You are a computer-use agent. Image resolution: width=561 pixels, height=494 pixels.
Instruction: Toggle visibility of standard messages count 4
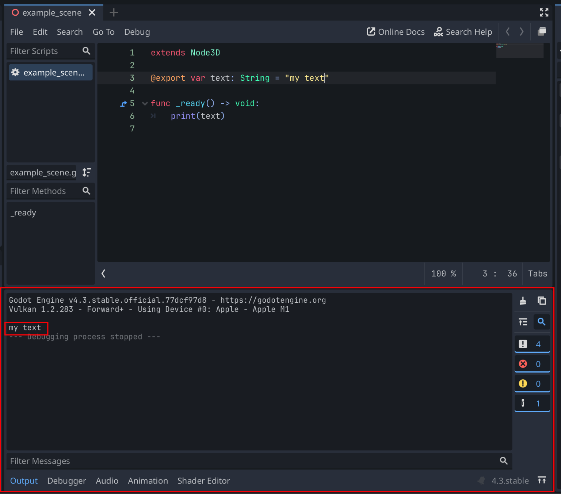click(x=532, y=344)
